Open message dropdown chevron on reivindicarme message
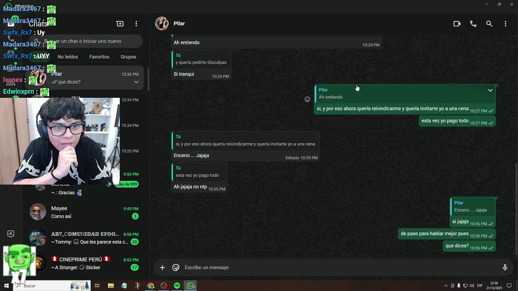This screenshot has width=518, height=291. point(490,90)
